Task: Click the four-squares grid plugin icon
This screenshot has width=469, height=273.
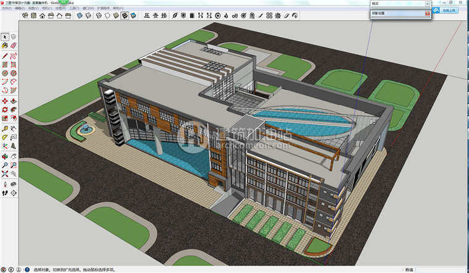Action: (x=270, y=15)
